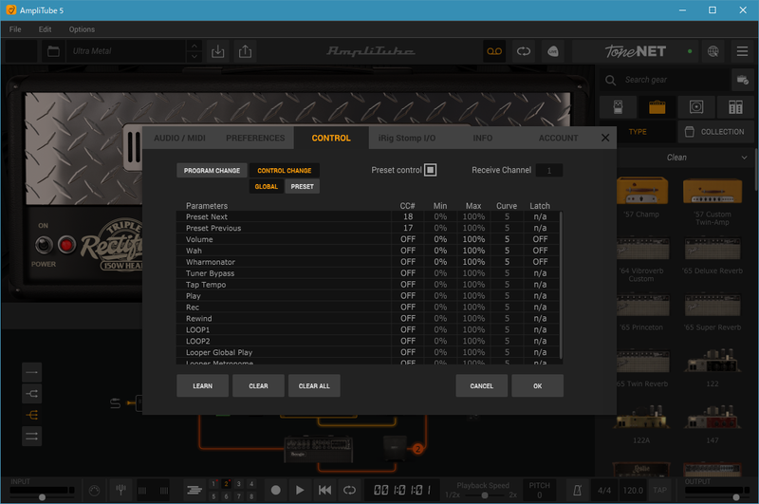Image resolution: width=759 pixels, height=504 pixels.
Task: Click the mixer lines icon in bottom bar
Action: click(x=194, y=491)
